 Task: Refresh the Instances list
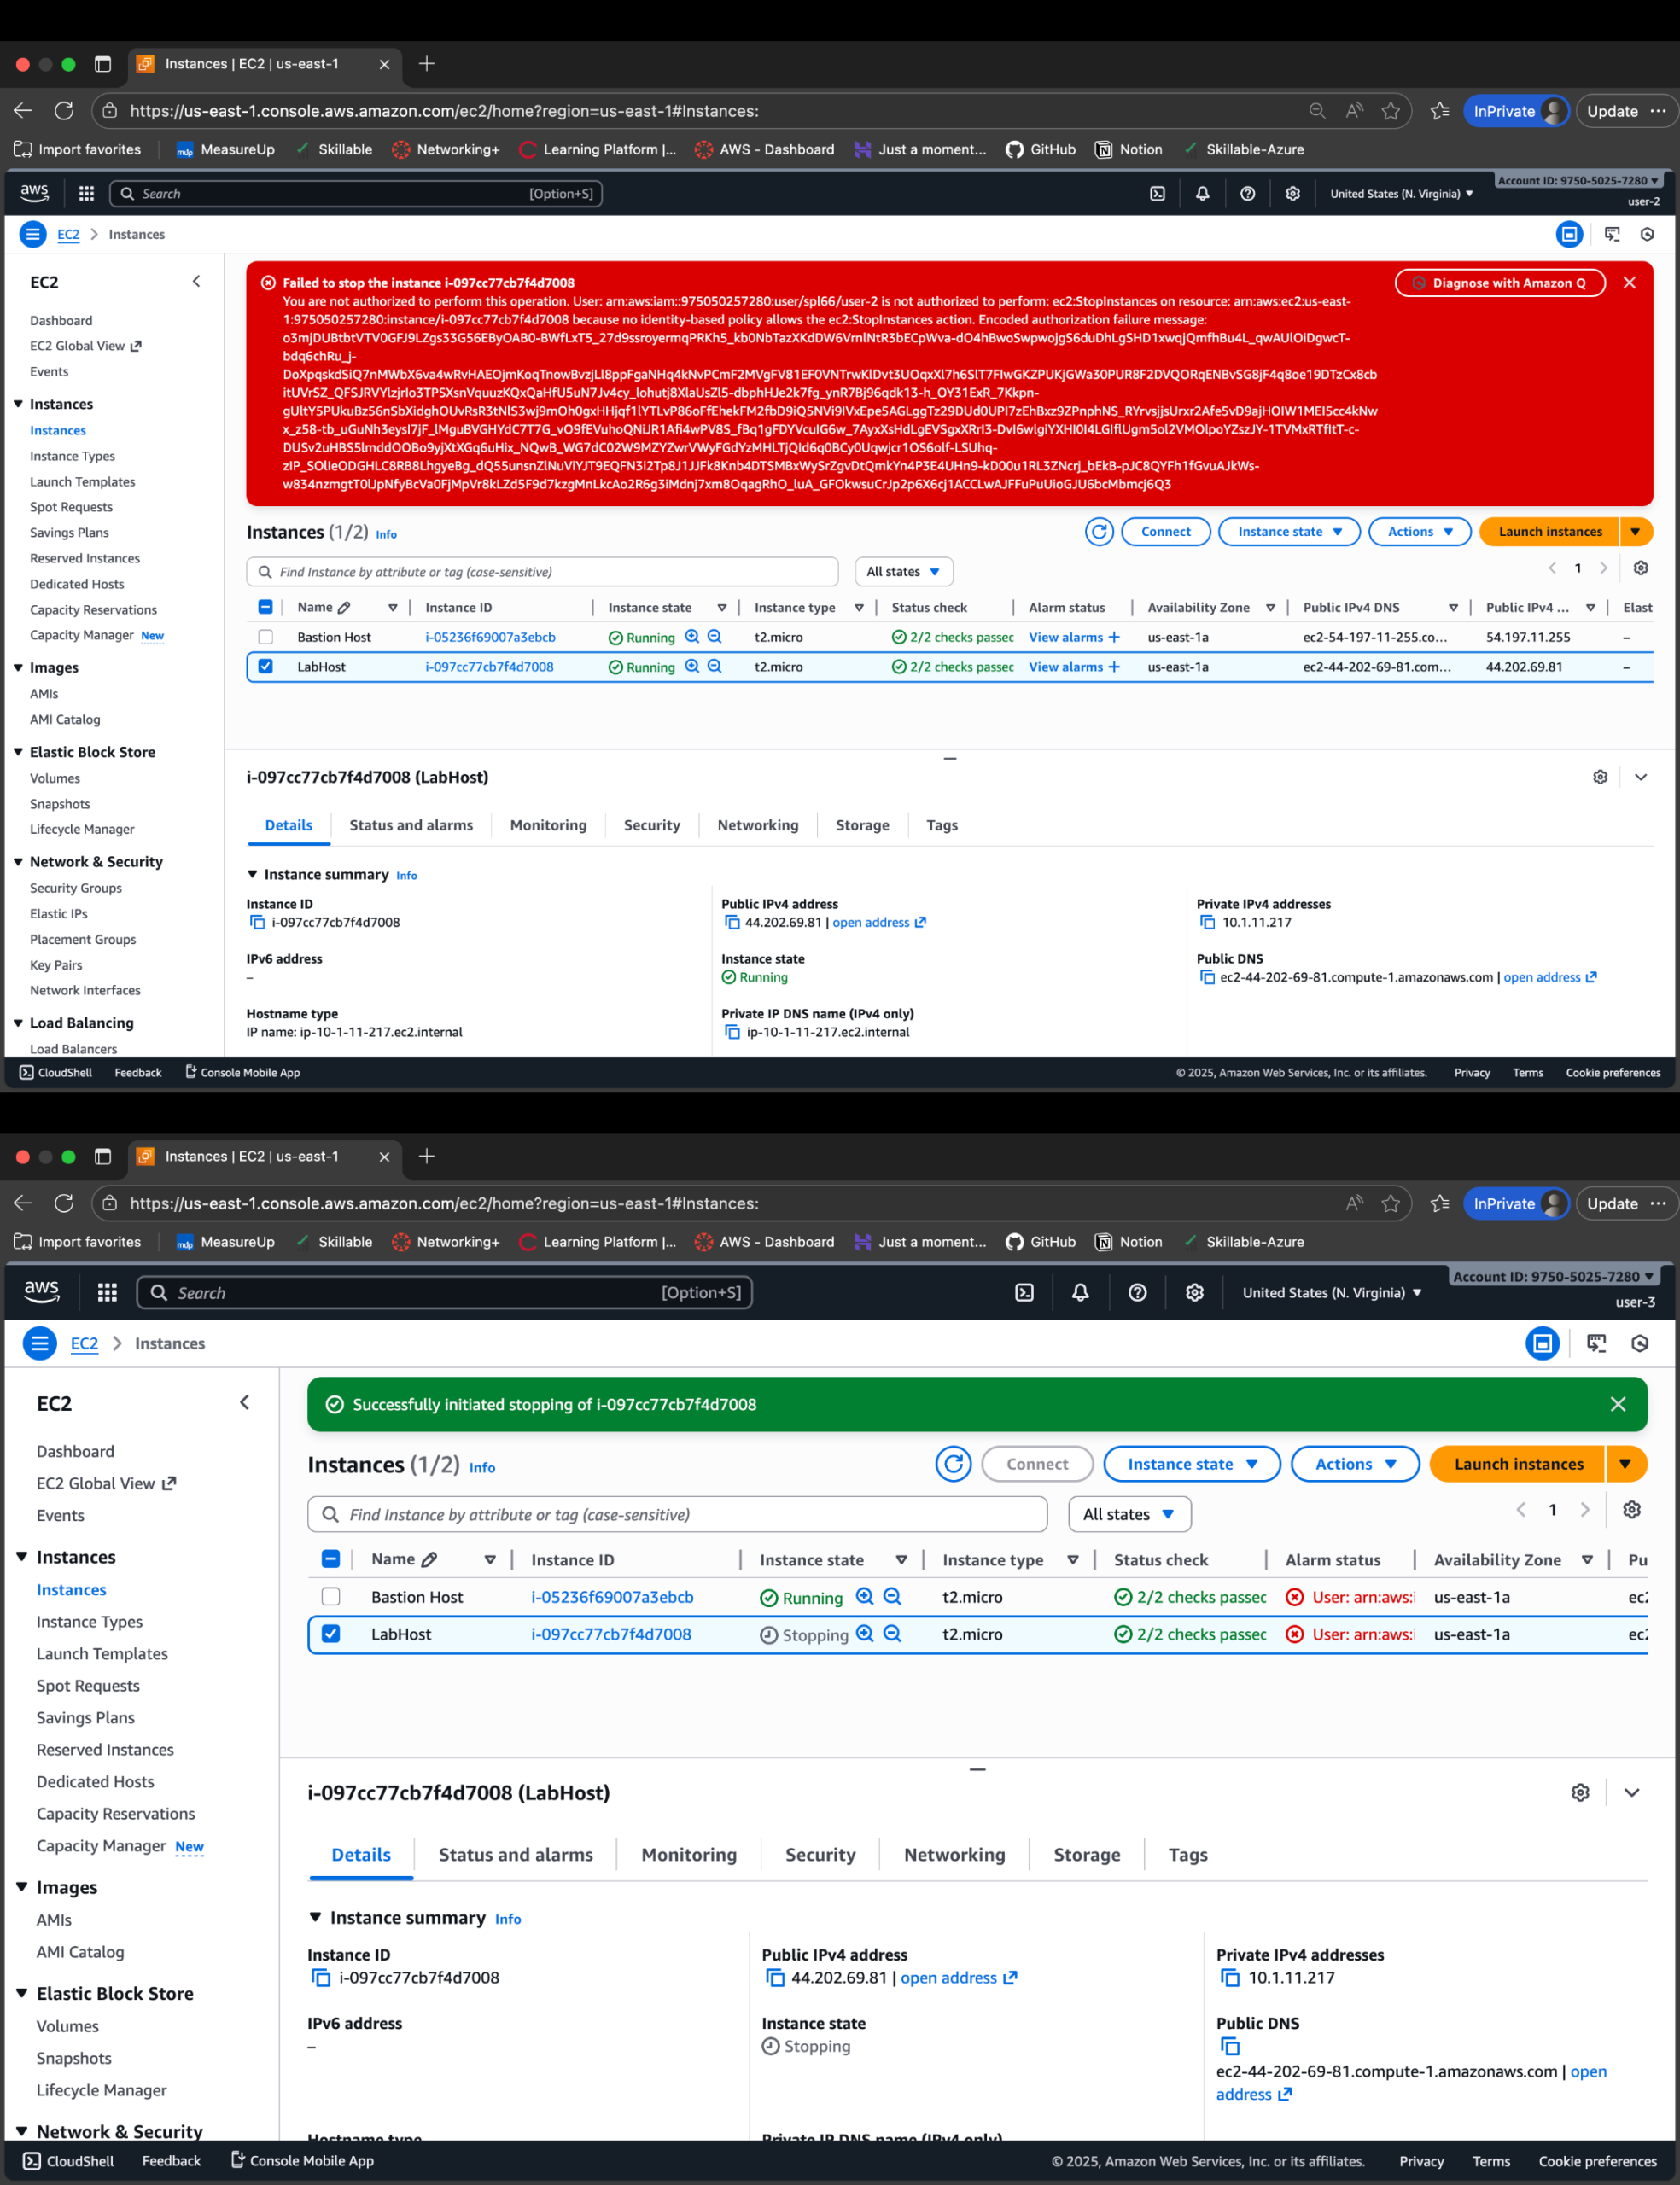pyautogui.click(x=1099, y=532)
